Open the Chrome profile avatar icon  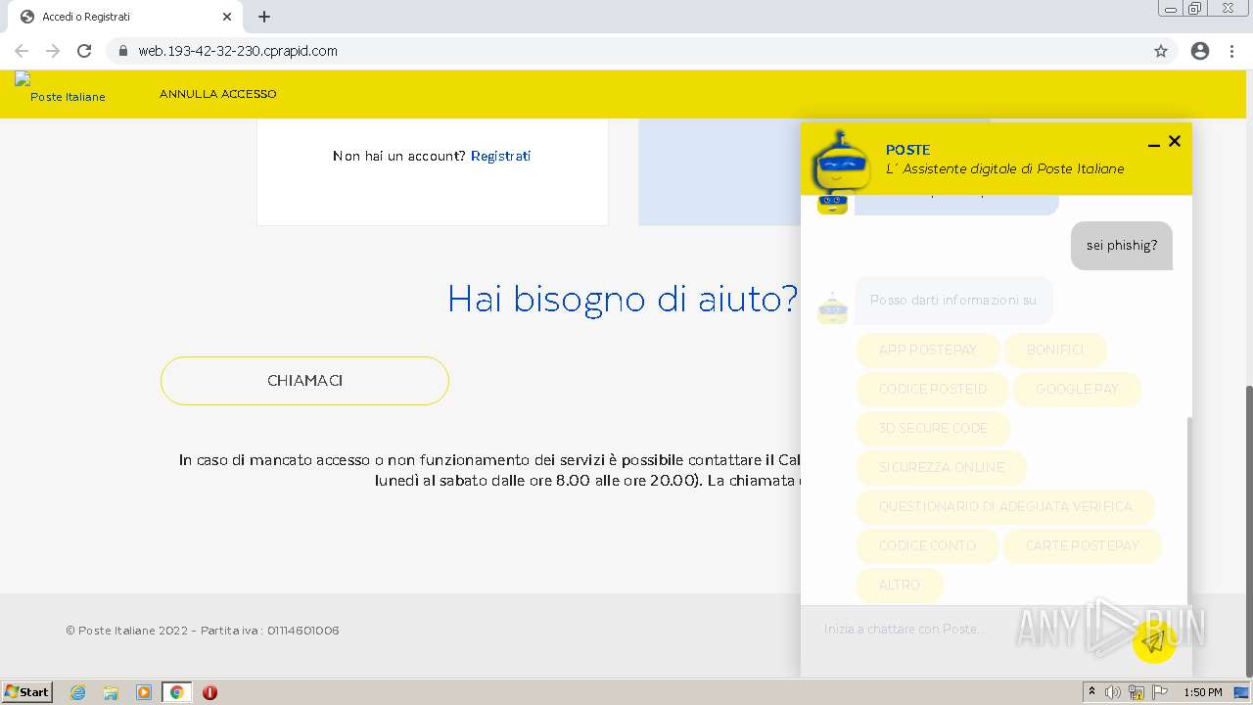pos(1200,51)
